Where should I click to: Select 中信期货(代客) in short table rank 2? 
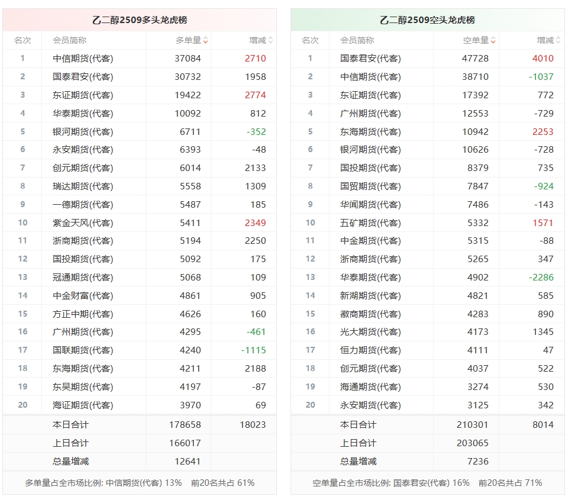tap(370, 77)
